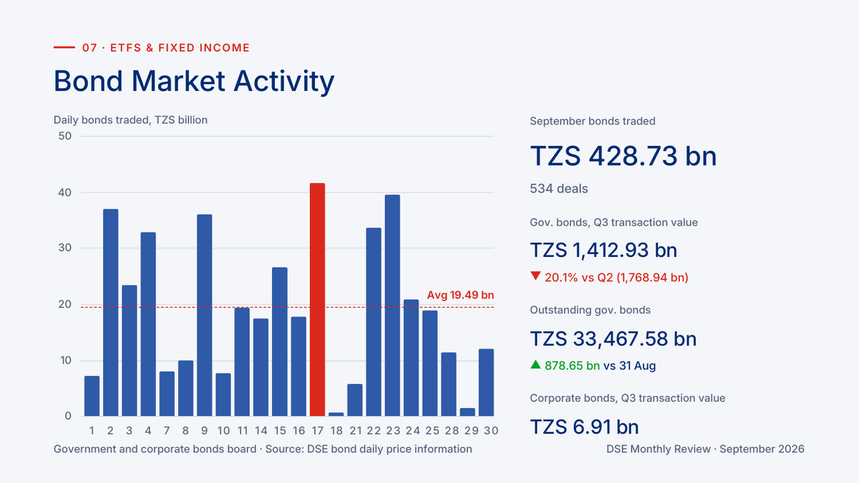Click the x-axis label '21'
Image resolution: width=859 pixels, height=483 pixels.
(x=355, y=431)
